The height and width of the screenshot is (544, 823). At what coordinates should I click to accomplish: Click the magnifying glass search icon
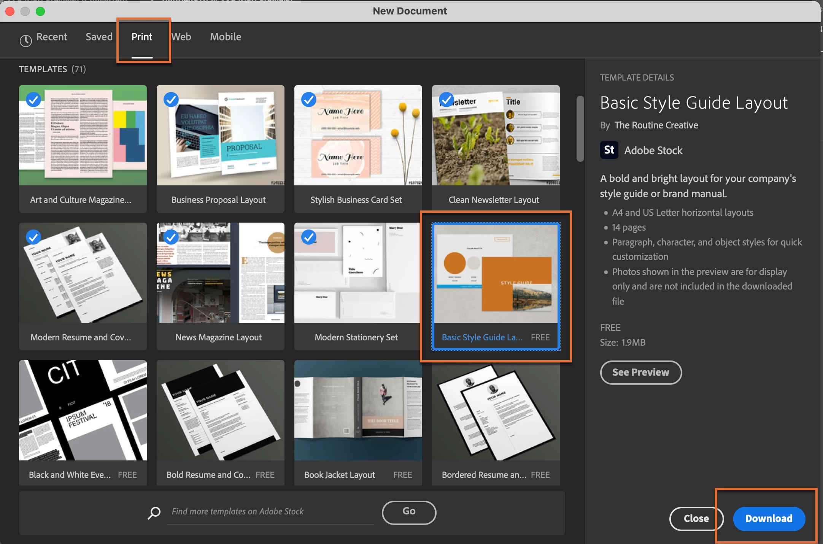click(154, 512)
